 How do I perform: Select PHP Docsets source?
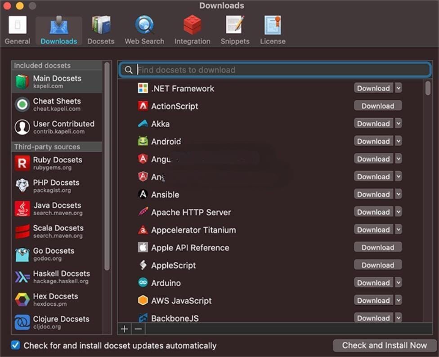click(x=57, y=186)
